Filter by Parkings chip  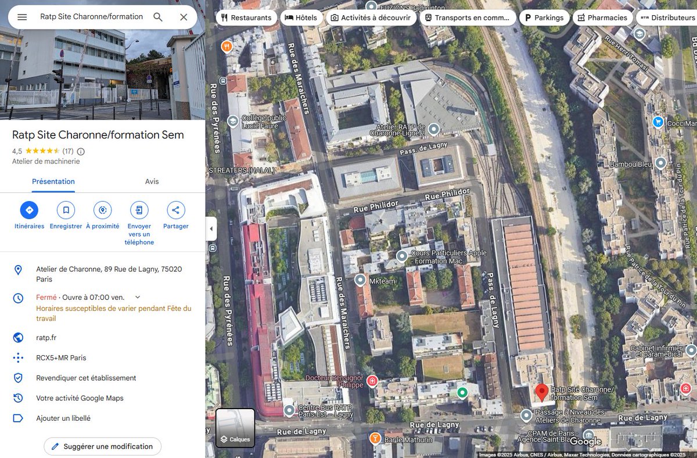pos(544,17)
